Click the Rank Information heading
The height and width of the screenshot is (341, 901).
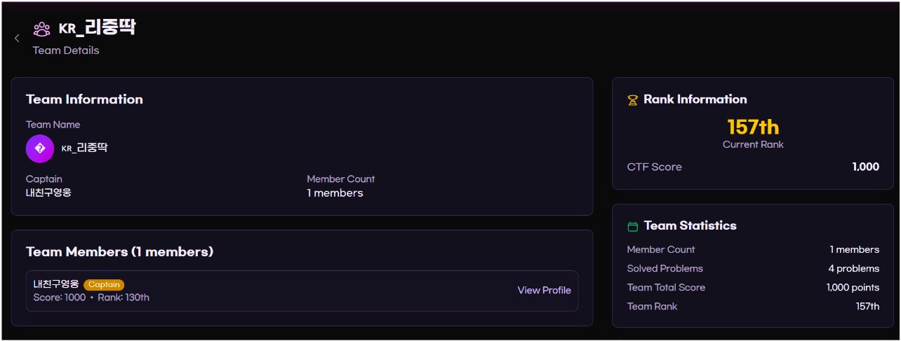(695, 99)
